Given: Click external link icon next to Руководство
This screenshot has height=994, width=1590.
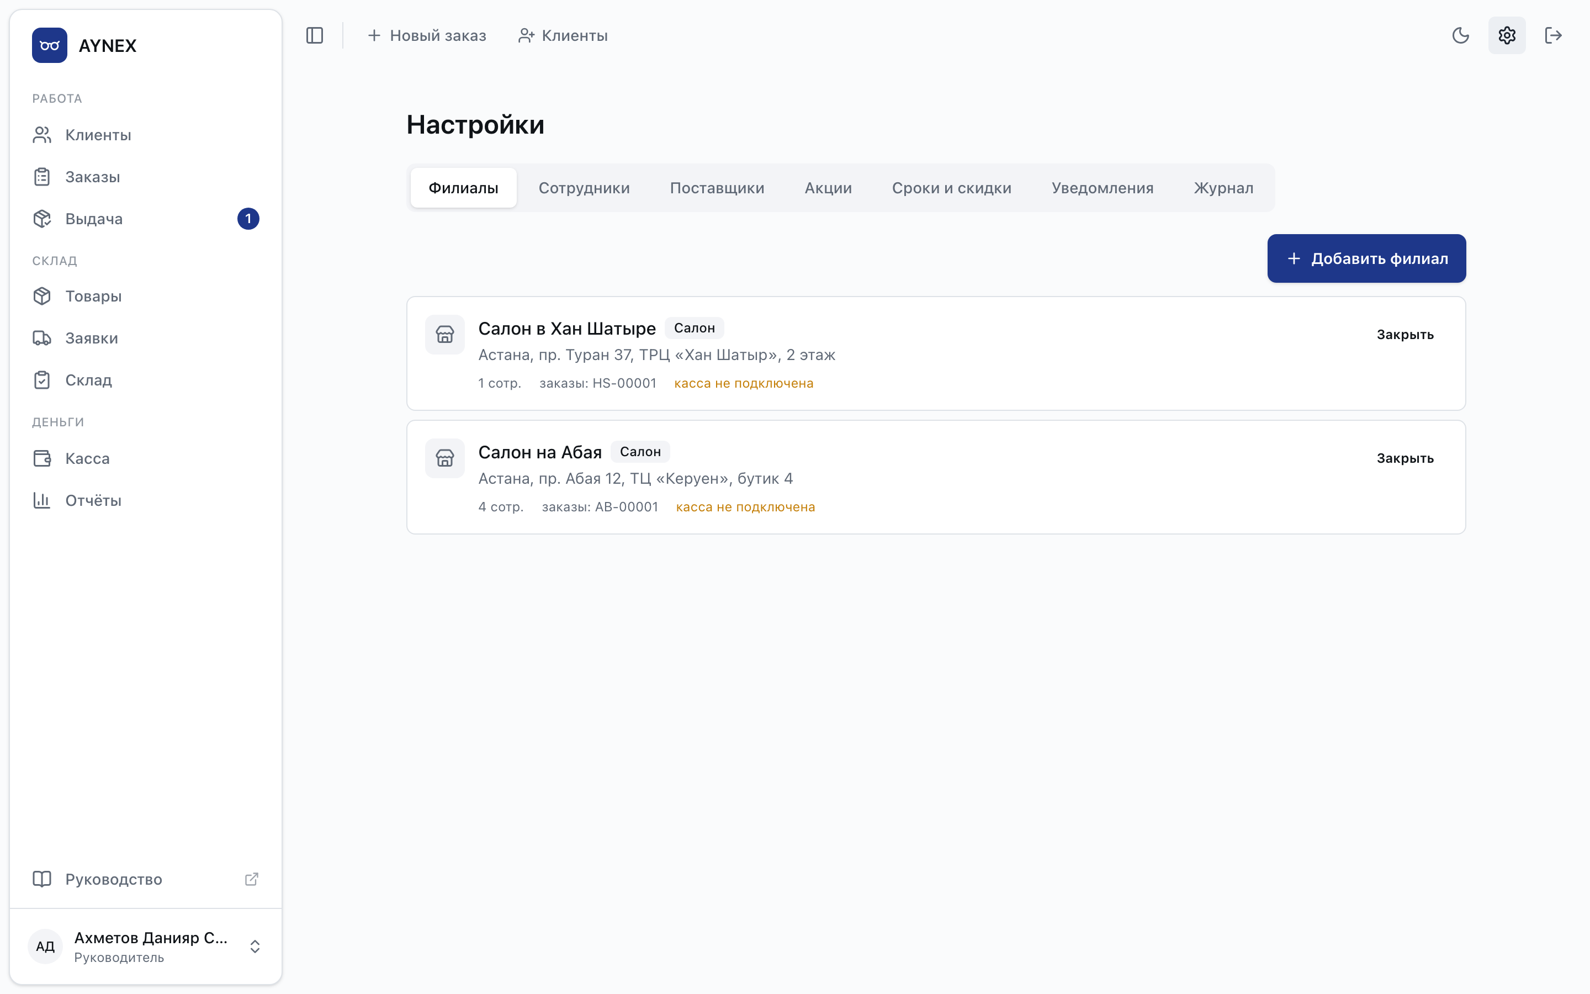Looking at the screenshot, I should [252, 880].
